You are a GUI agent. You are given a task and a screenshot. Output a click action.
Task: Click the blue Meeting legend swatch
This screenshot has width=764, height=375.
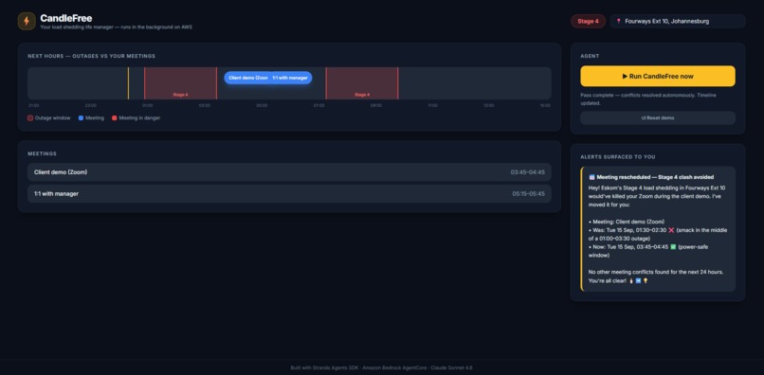click(81, 117)
